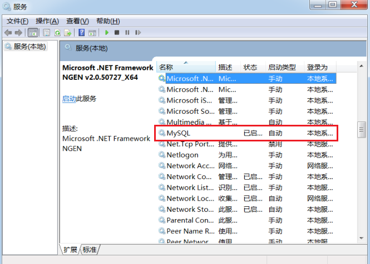Switch to the 标准 tab

[90, 250]
